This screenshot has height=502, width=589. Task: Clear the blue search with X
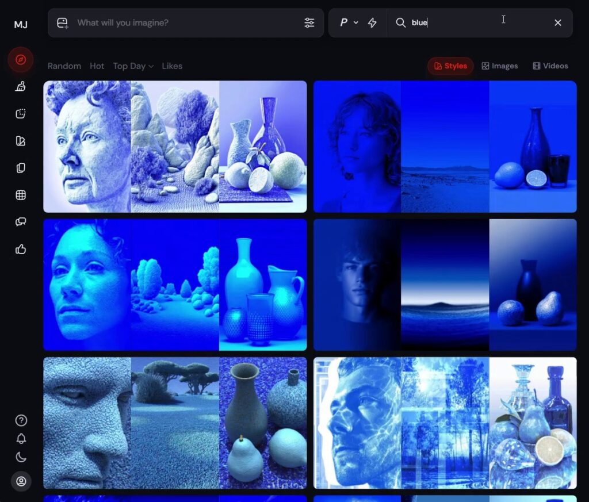coord(557,23)
